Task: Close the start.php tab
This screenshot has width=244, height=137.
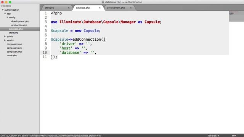Action: [x=69, y=8]
